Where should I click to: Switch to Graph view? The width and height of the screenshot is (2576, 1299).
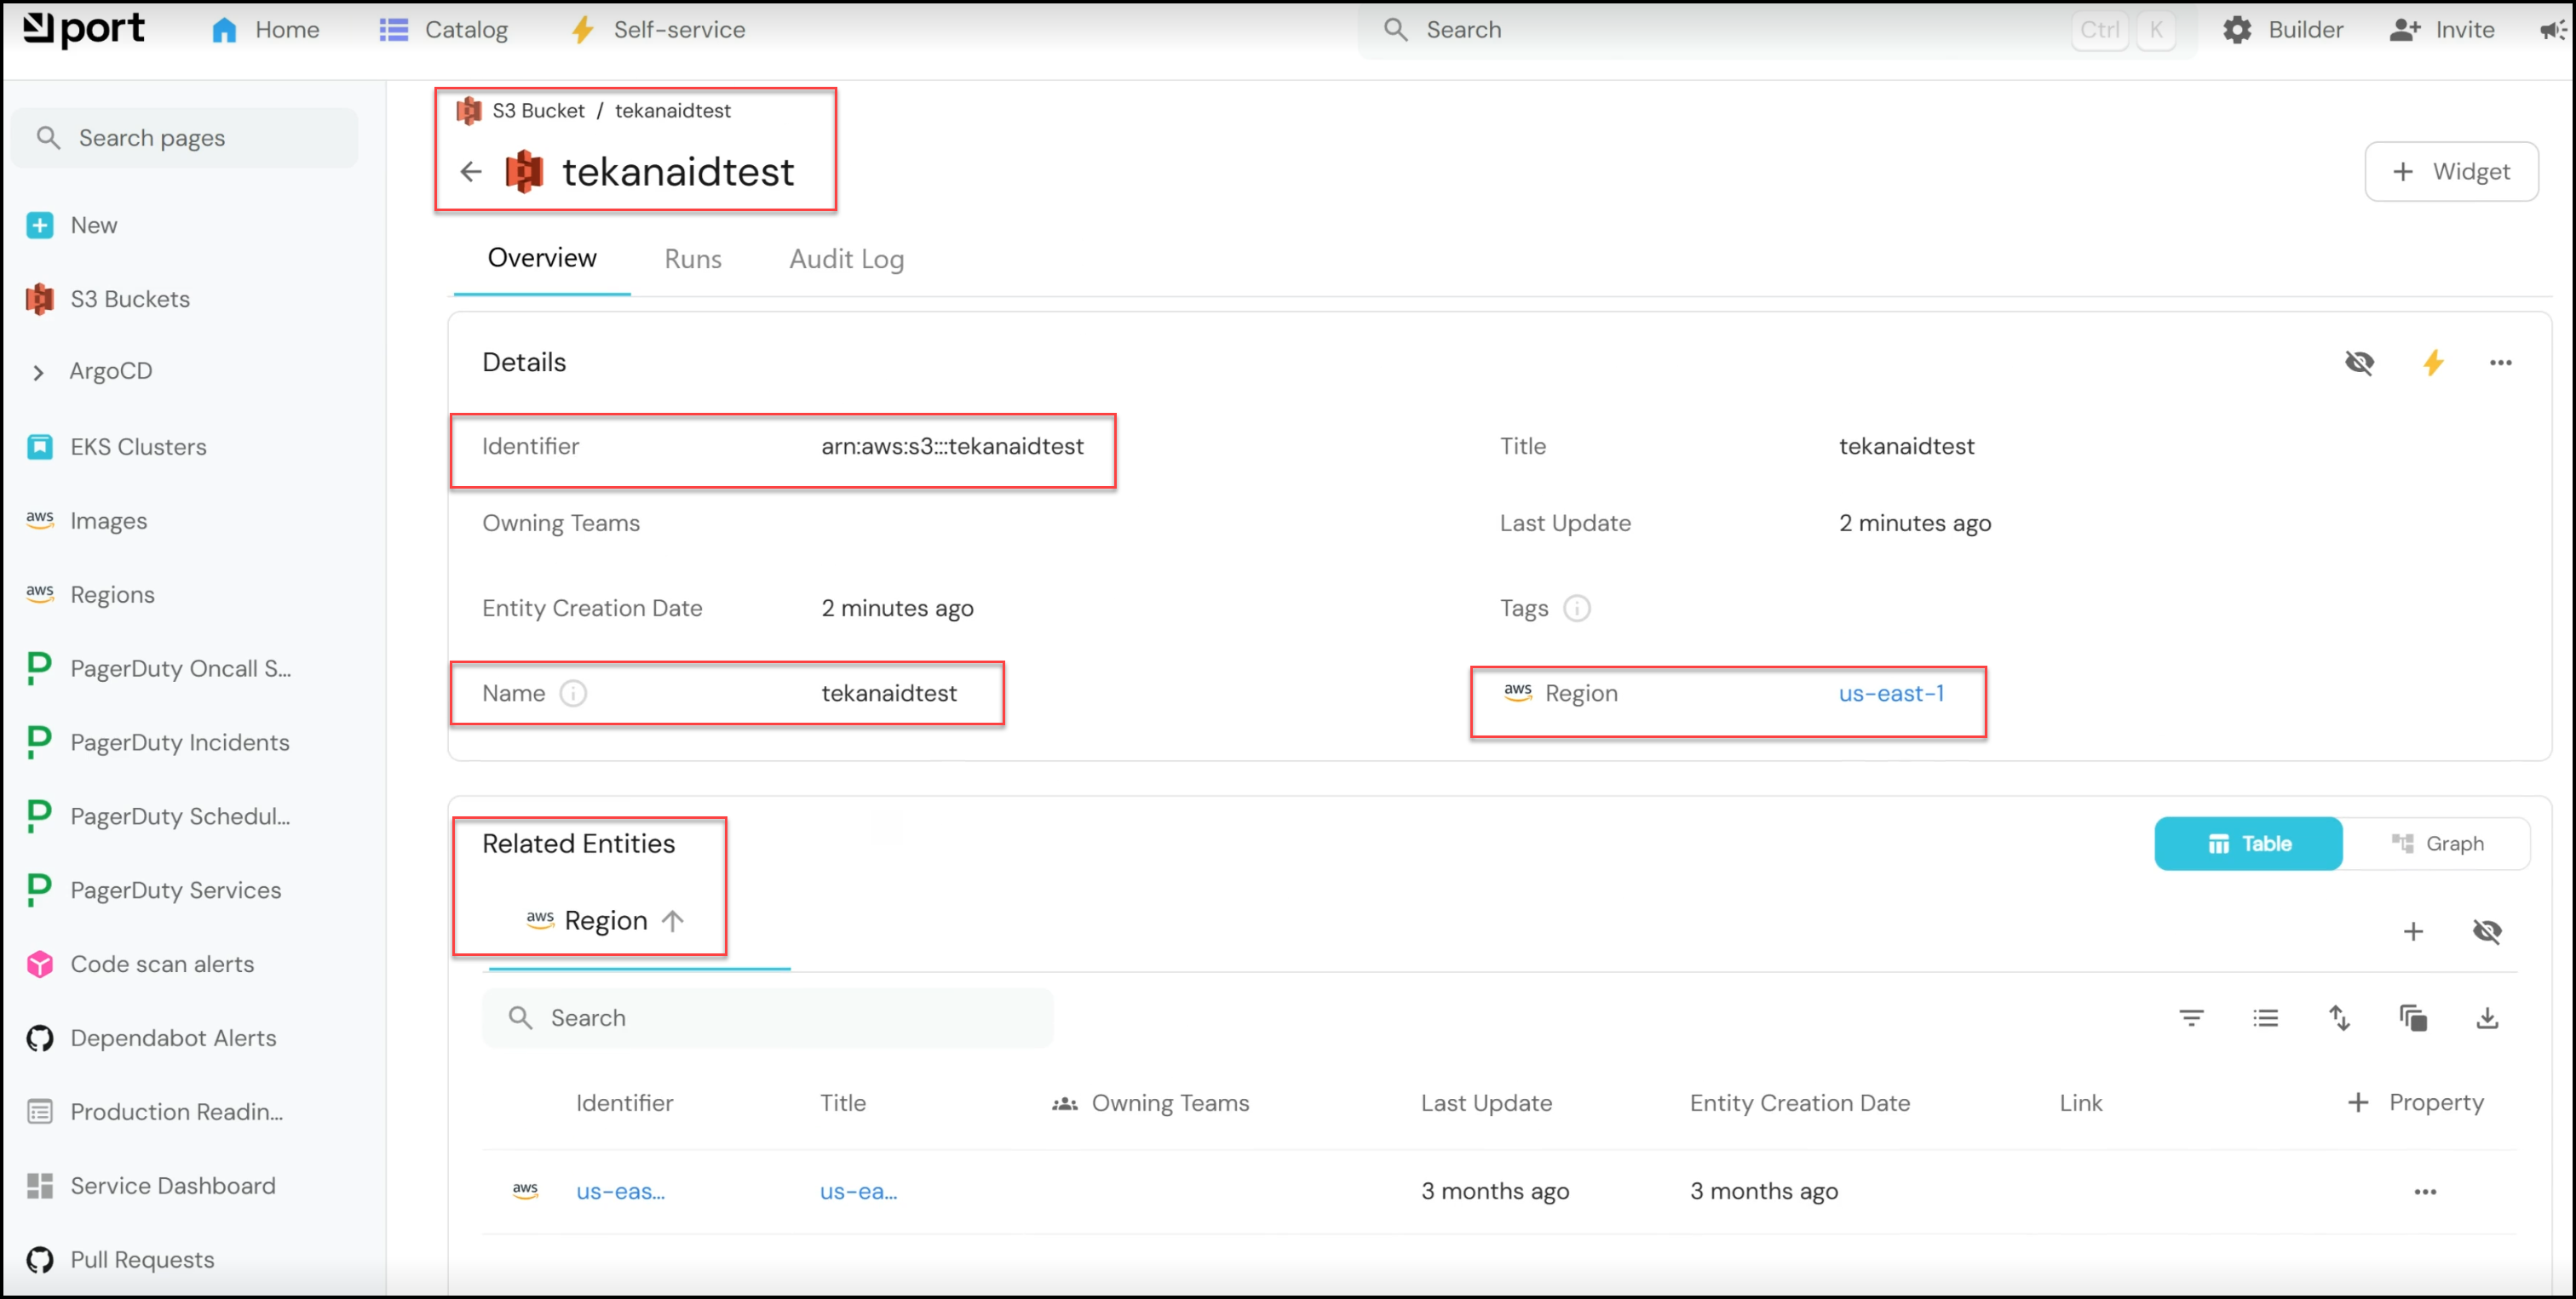(2436, 844)
